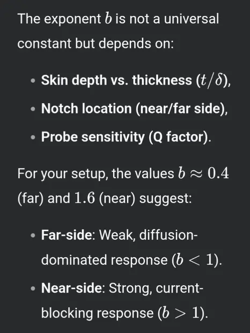Click the words 'For your setup'
Image resolution: width=250 pixels, height=333 pixels.
point(63,173)
